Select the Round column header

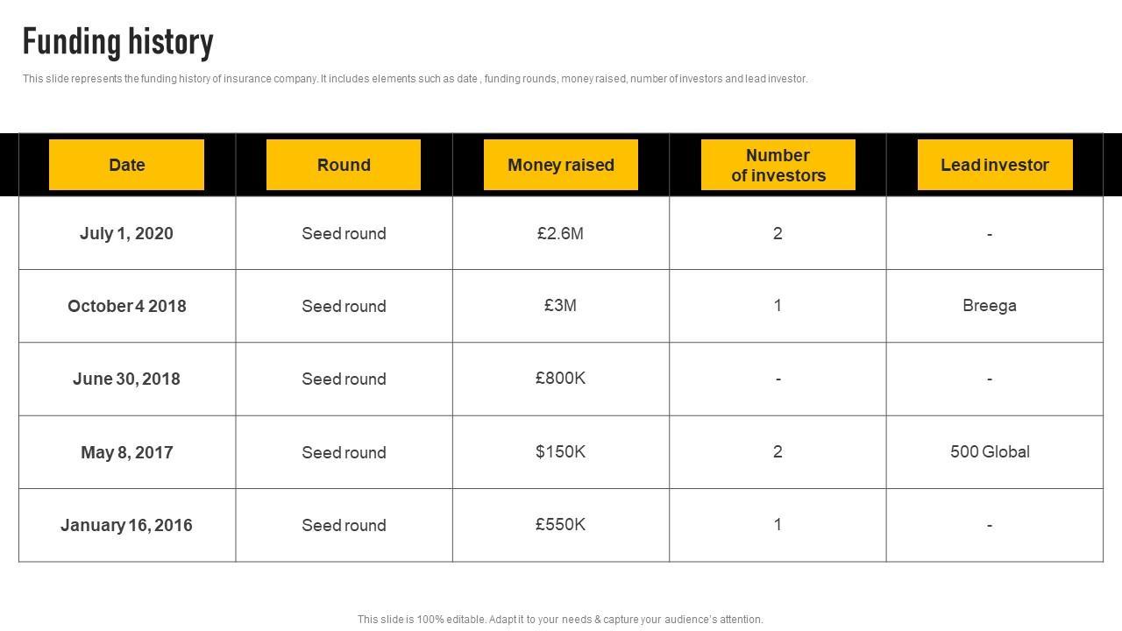pos(344,165)
